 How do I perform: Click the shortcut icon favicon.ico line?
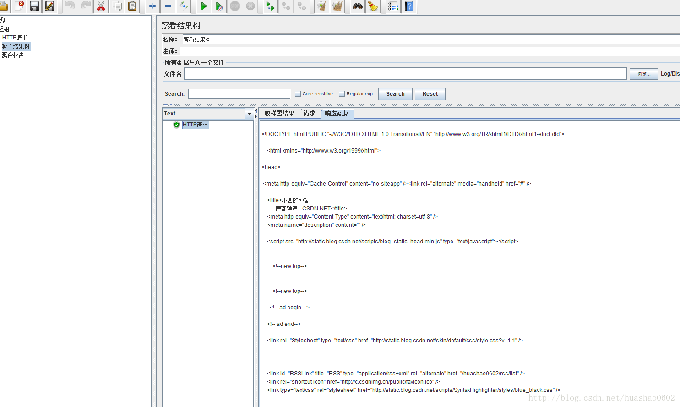click(x=354, y=382)
